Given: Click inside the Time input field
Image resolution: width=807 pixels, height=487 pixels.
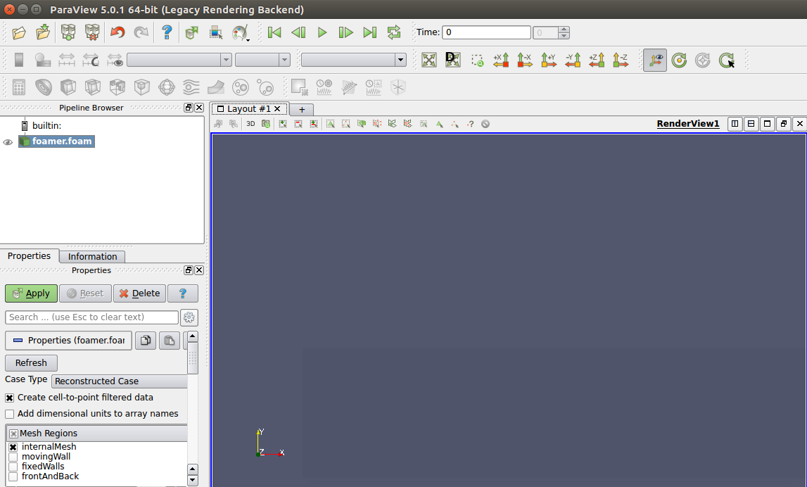Looking at the screenshot, I should tap(485, 32).
